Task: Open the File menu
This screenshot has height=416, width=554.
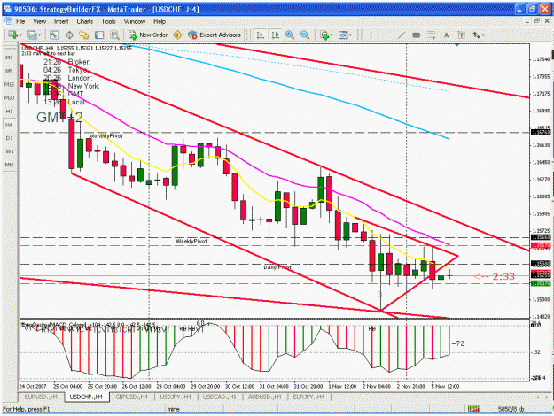Action: (20, 21)
